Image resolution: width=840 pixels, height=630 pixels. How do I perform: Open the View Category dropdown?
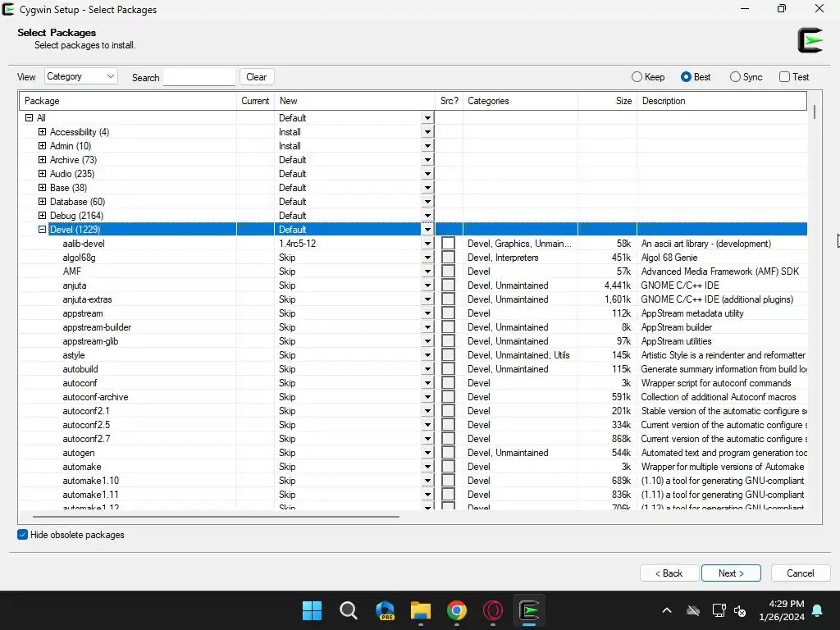click(81, 76)
